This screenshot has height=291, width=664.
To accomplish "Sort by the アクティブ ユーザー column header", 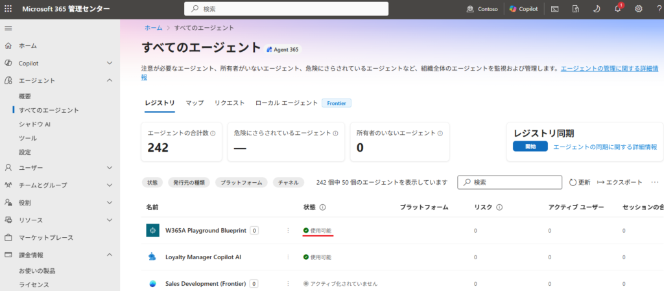I will point(576,207).
